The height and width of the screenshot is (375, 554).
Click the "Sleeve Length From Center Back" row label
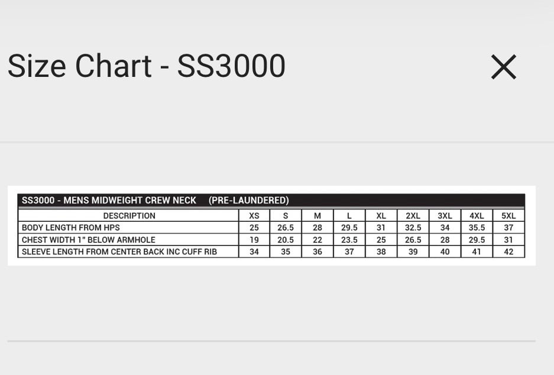pos(119,251)
